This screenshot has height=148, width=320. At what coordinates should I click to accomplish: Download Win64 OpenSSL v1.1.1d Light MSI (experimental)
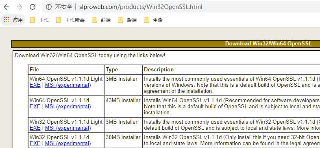coord(68,85)
